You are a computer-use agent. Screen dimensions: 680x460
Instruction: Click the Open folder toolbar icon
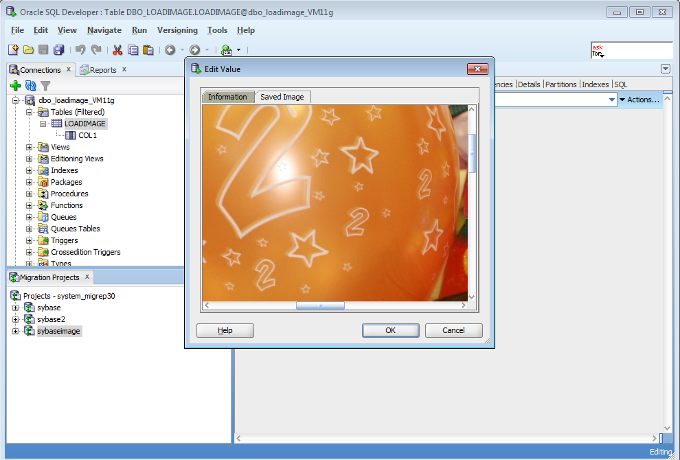click(29, 50)
